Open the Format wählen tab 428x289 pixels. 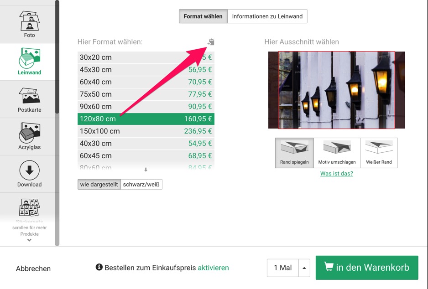(203, 16)
